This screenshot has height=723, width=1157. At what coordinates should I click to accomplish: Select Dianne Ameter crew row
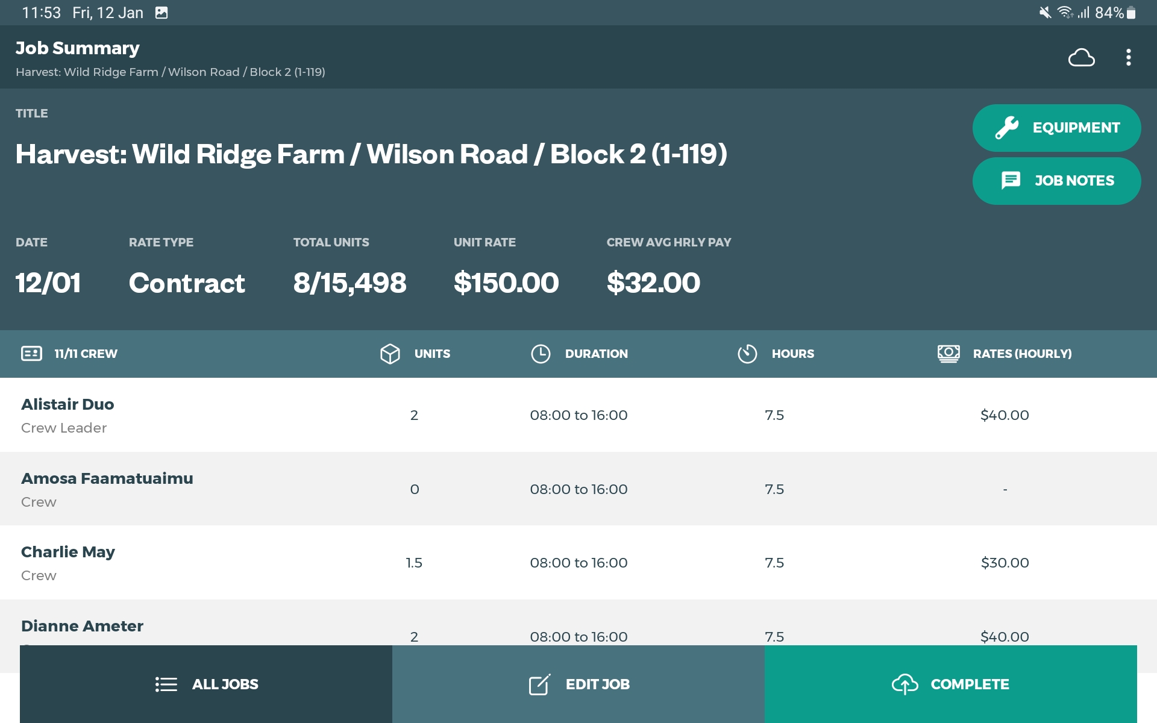click(82, 626)
